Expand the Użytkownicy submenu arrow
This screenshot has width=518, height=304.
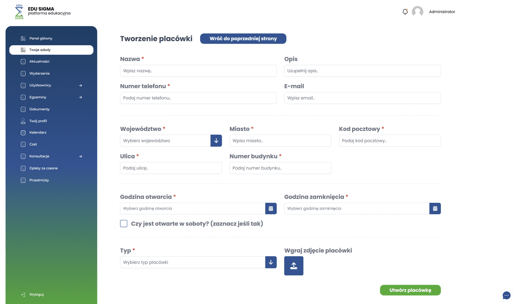(x=81, y=85)
